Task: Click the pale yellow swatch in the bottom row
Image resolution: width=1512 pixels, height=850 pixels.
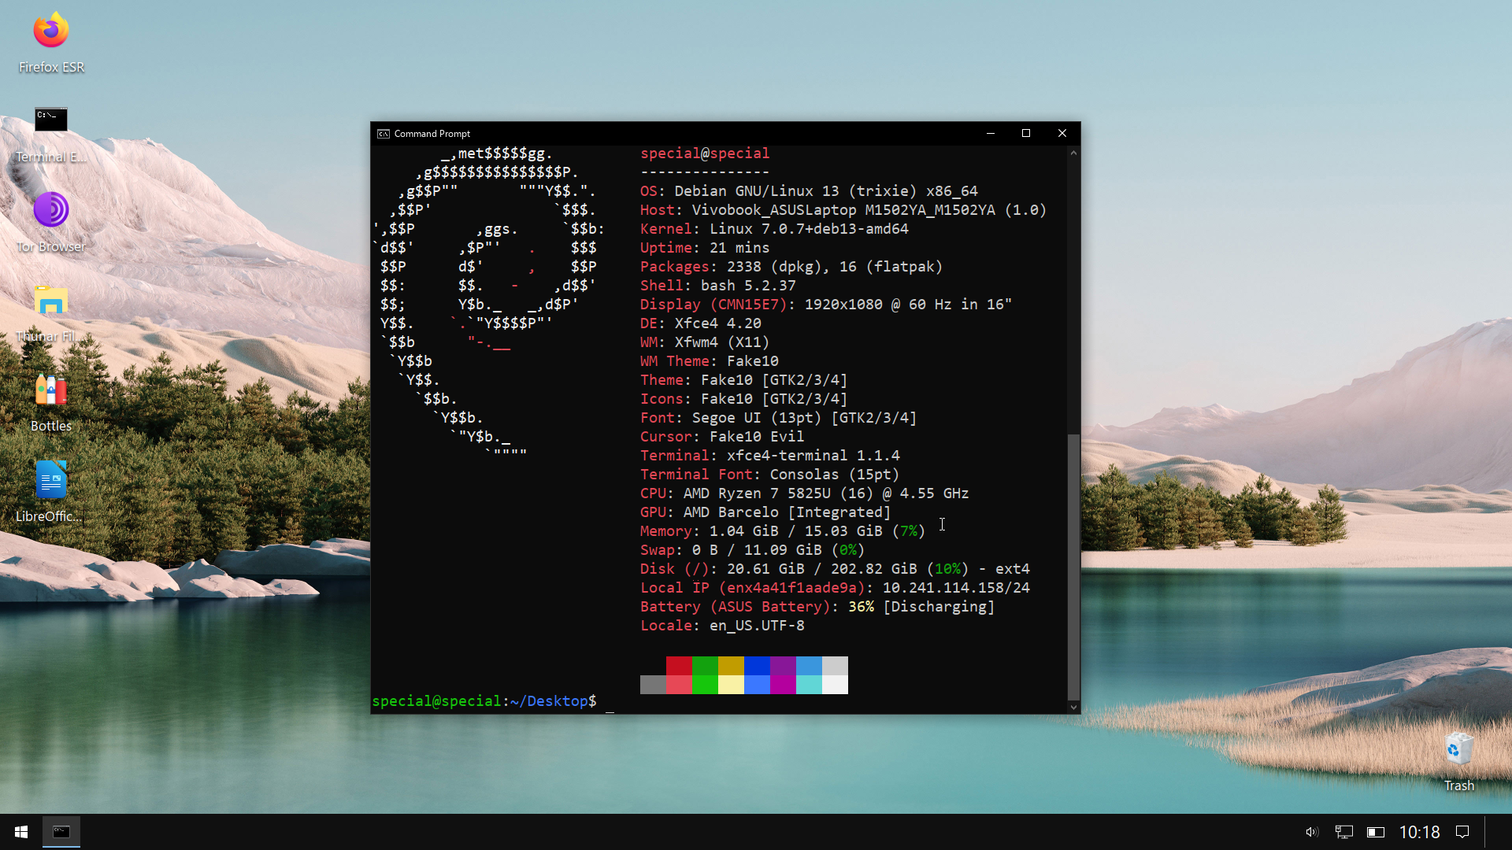Action: pyautogui.click(x=731, y=685)
